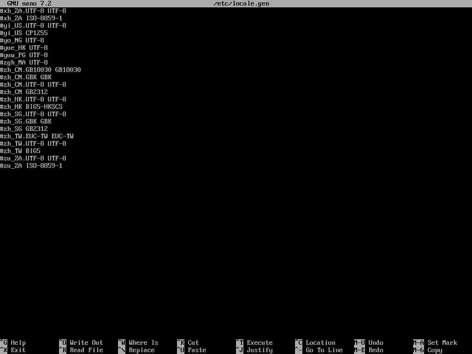The height and width of the screenshot is (354, 472).
Task: Click the Exit shortcut in nano footer
Action: pos(13,350)
